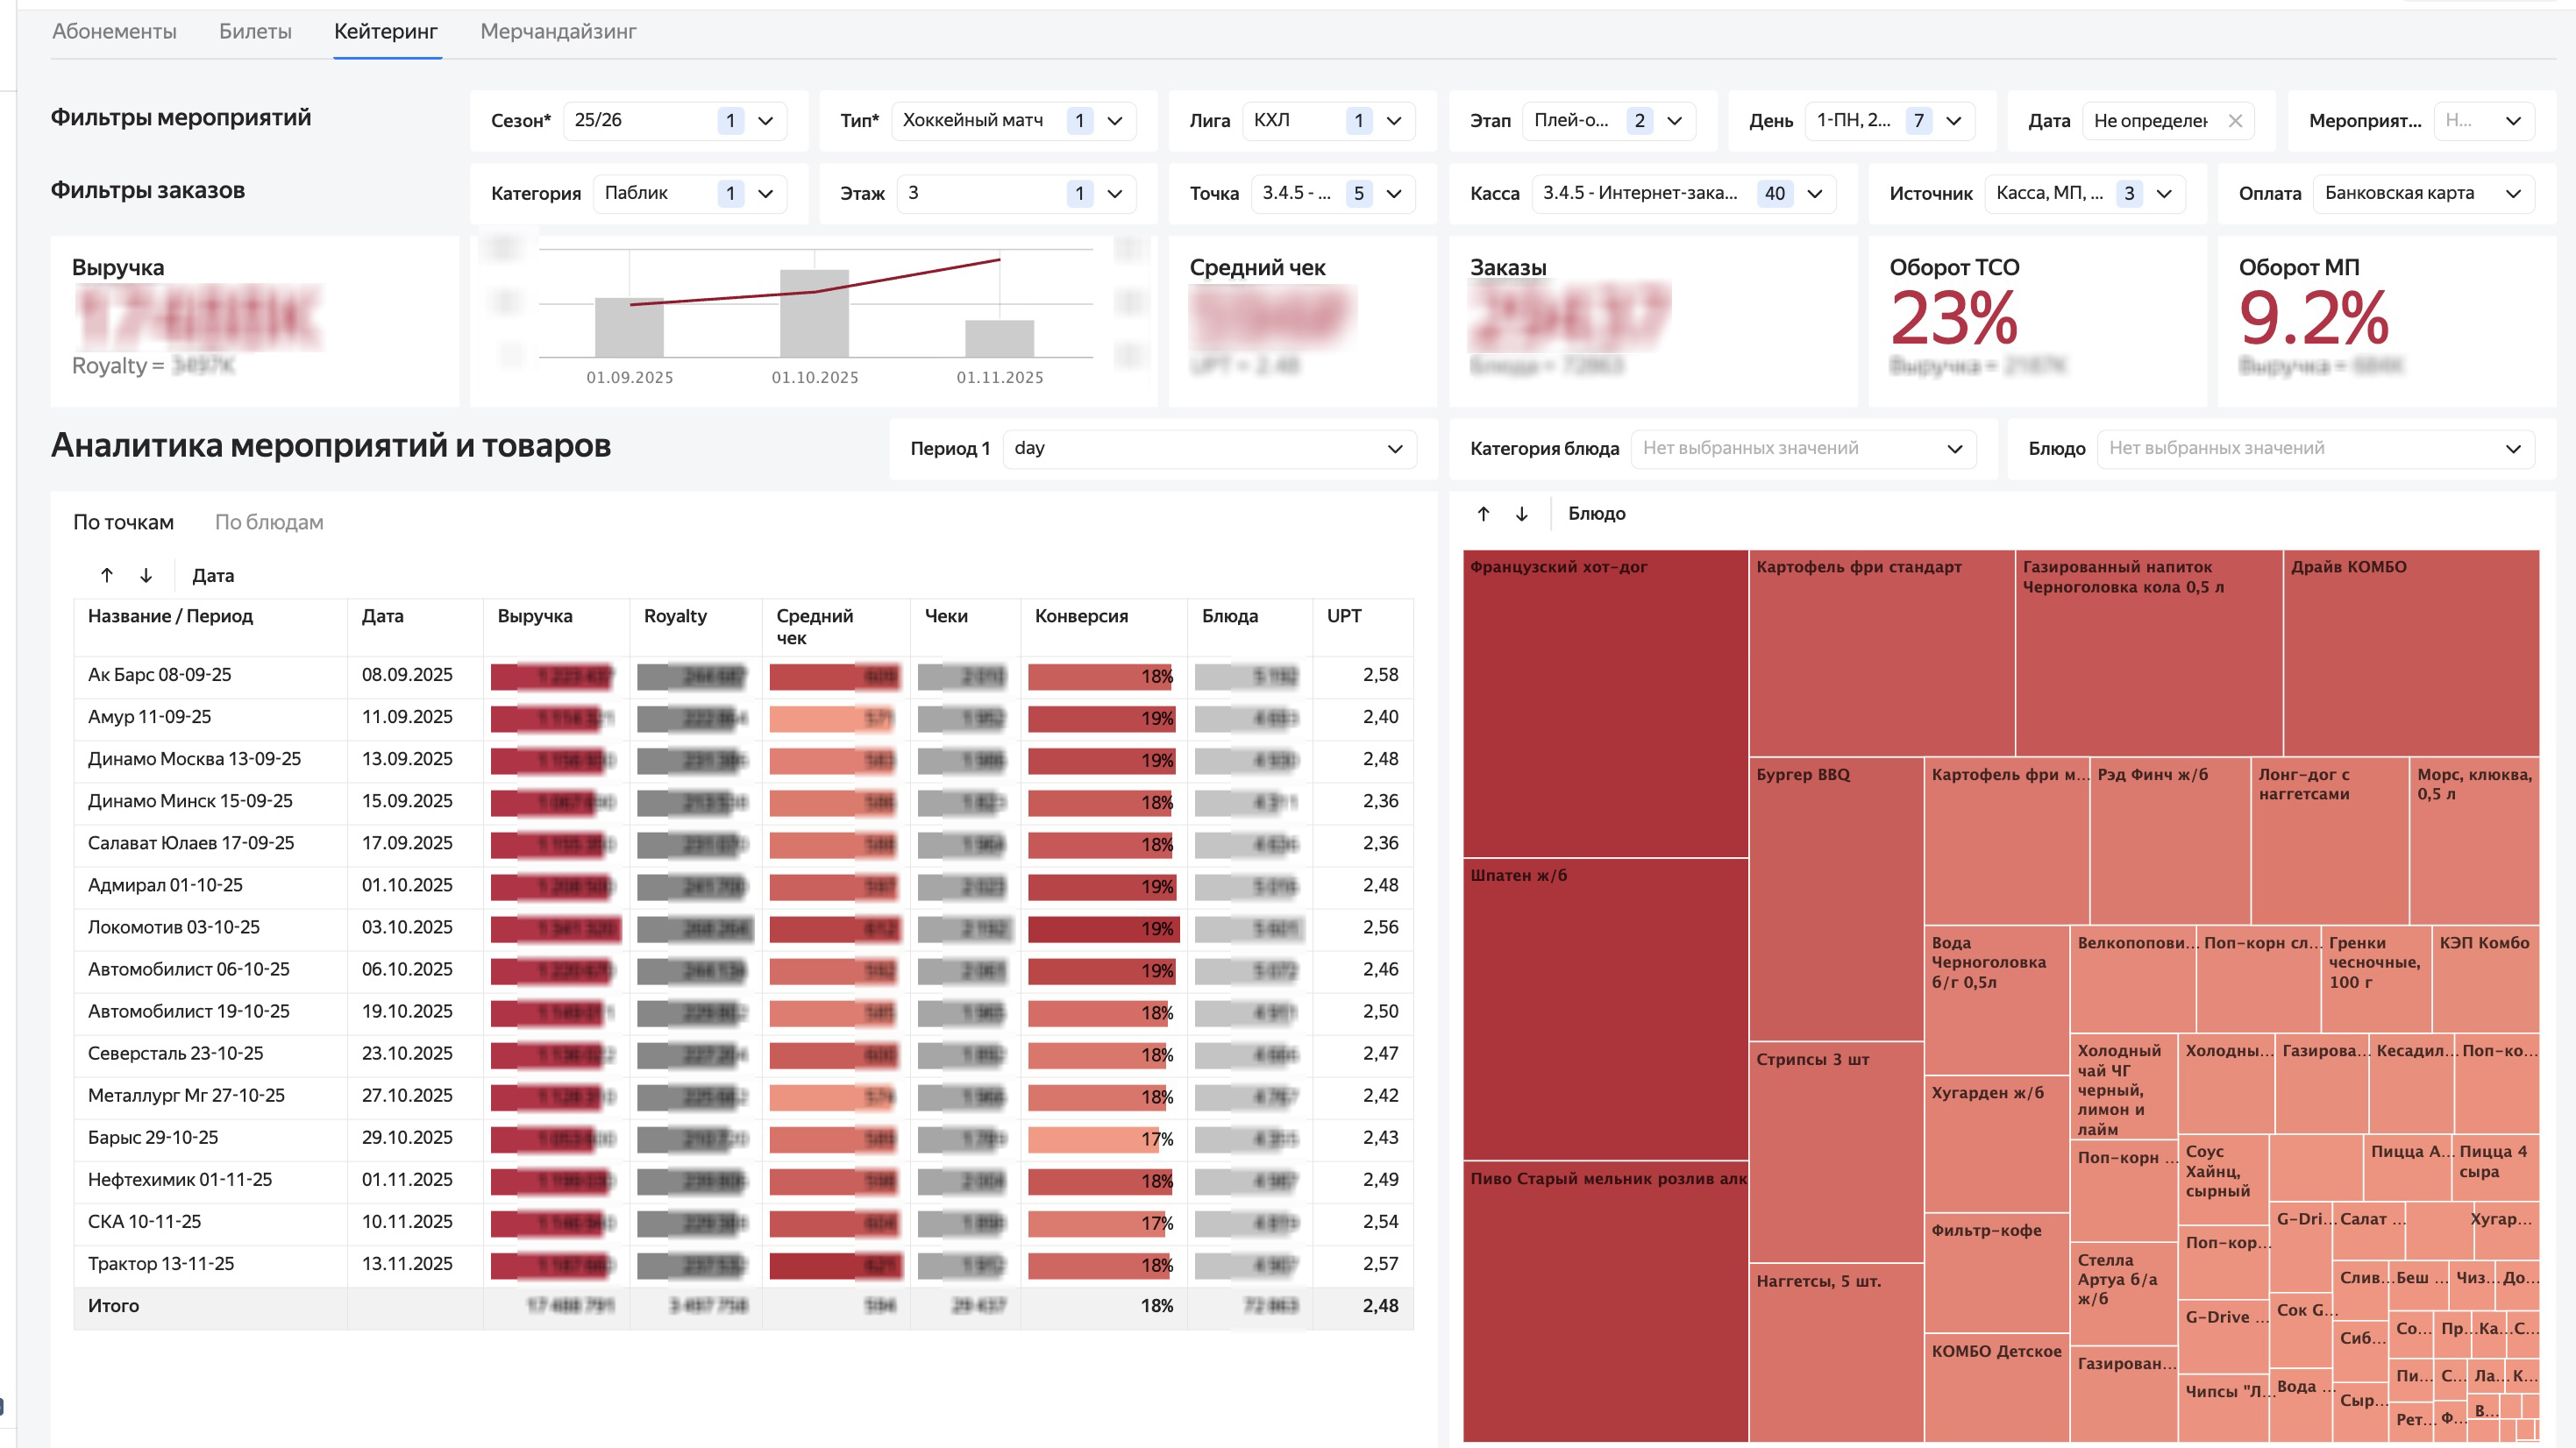Open the Абонементы tab
The height and width of the screenshot is (1448, 2576).
[x=114, y=31]
